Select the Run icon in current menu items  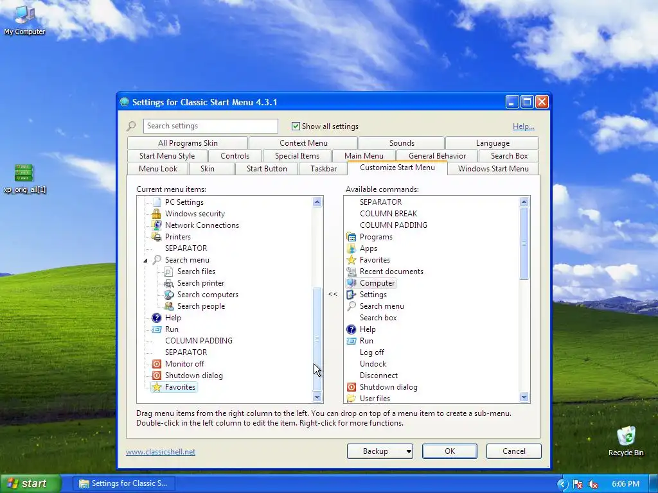pos(157,329)
